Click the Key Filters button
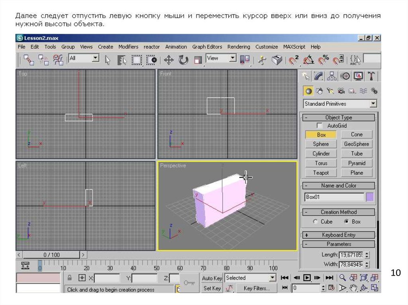This screenshot has height=305, width=408. pos(257,288)
